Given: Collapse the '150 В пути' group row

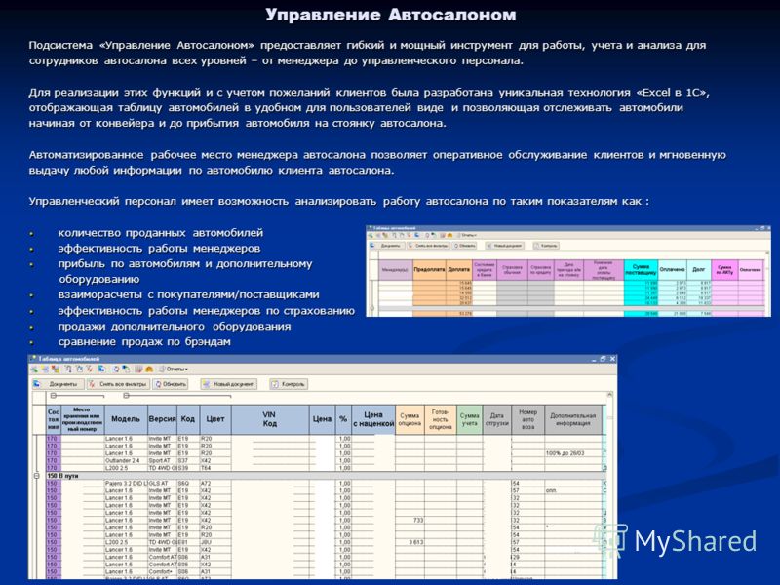Looking at the screenshot, I should tap(36, 476).
